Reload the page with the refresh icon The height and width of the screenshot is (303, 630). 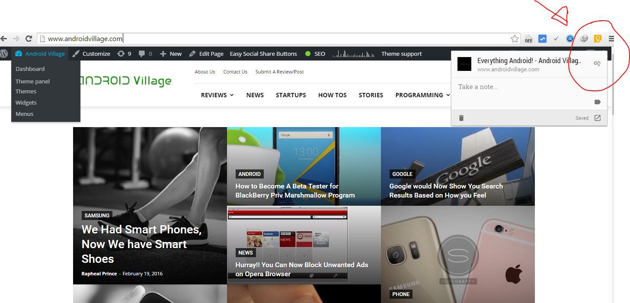point(29,39)
